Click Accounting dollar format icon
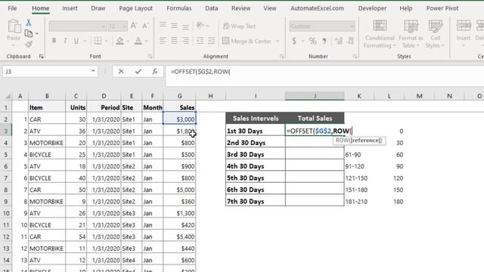 pos(294,41)
